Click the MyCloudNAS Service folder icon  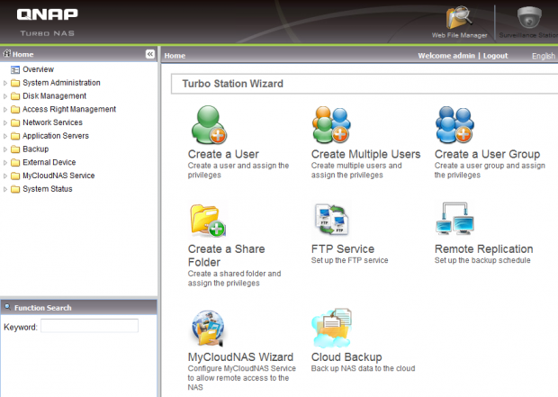click(15, 176)
